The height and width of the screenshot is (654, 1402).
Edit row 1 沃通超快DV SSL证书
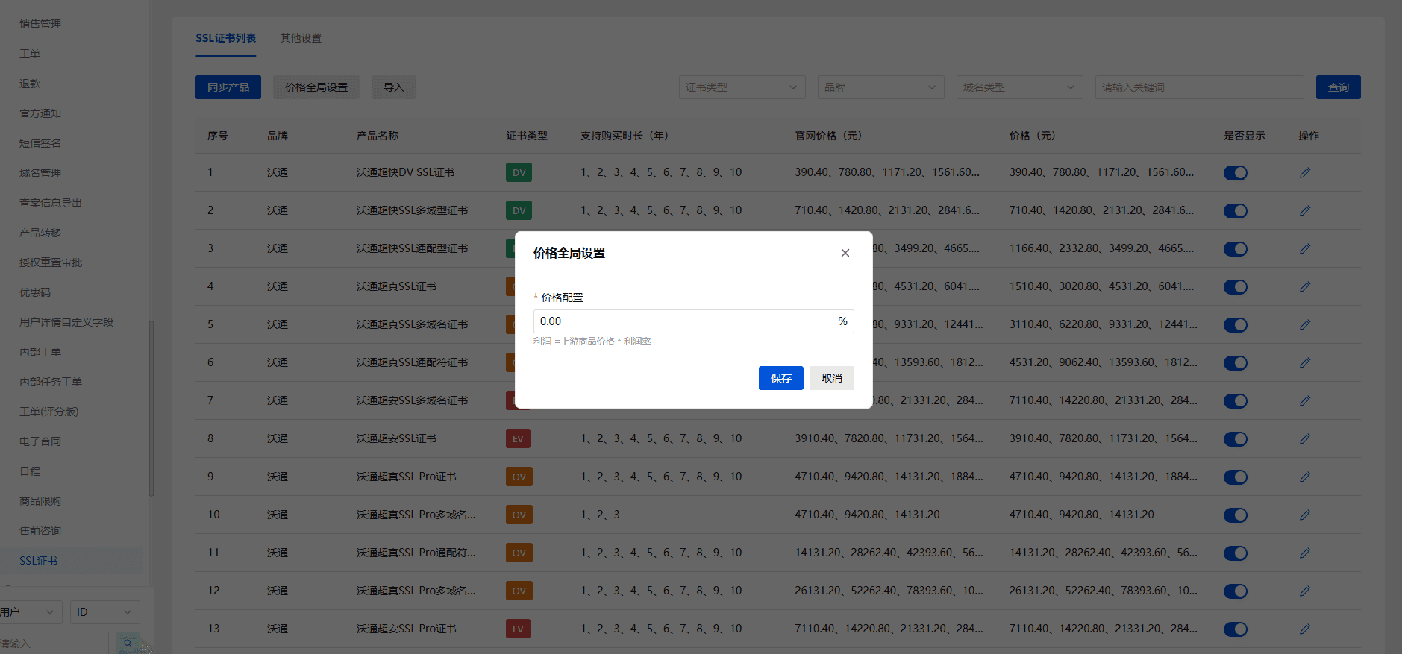pyautogui.click(x=1305, y=173)
